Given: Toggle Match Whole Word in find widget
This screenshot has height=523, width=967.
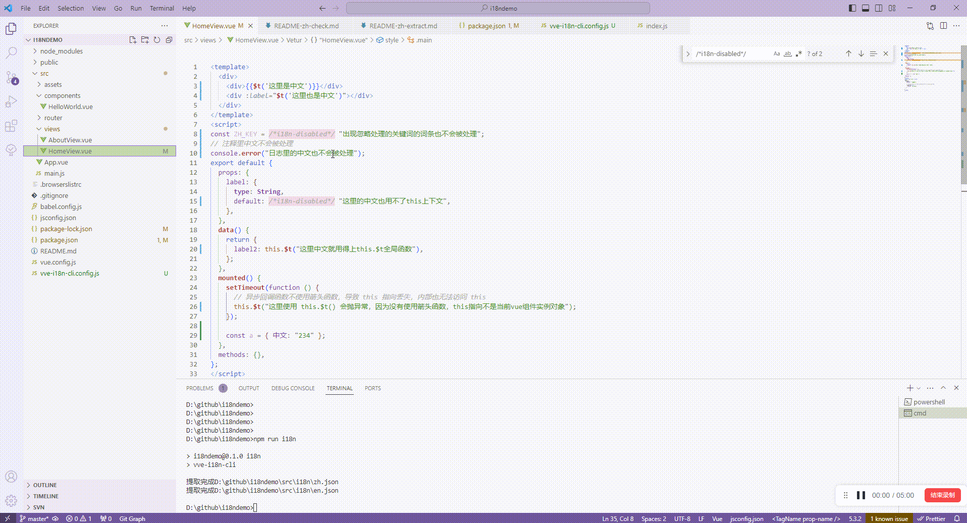Looking at the screenshot, I should pos(788,54).
